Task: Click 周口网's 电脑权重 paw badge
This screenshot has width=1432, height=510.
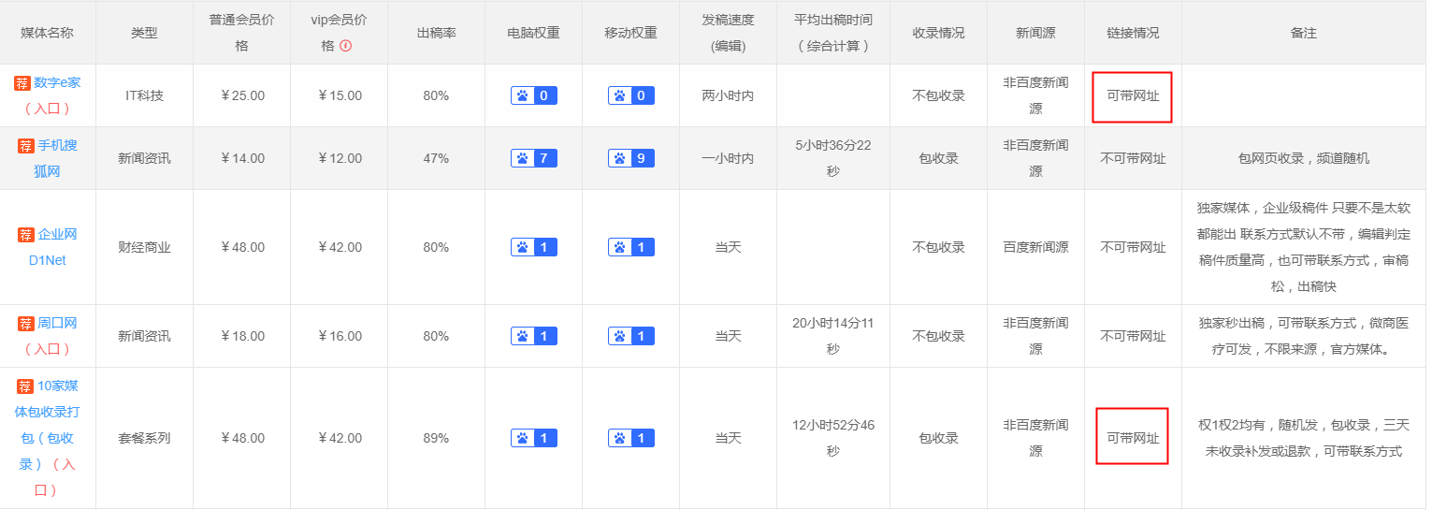Action: click(534, 336)
